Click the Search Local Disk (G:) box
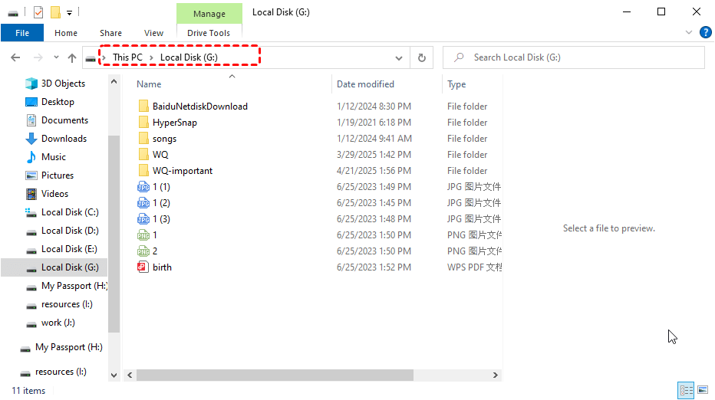 tap(574, 57)
